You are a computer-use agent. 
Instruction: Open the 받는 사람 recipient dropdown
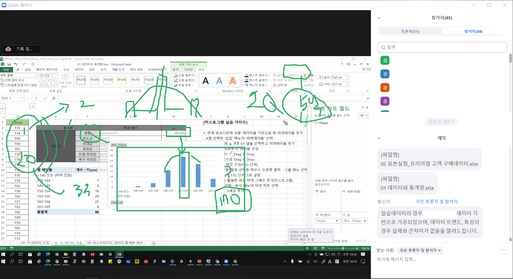pyautogui.click(x=420, y=250)
